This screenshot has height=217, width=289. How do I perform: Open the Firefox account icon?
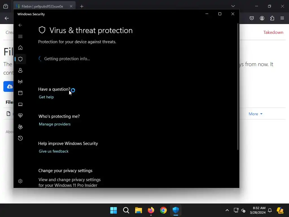(x=262, y=18)
